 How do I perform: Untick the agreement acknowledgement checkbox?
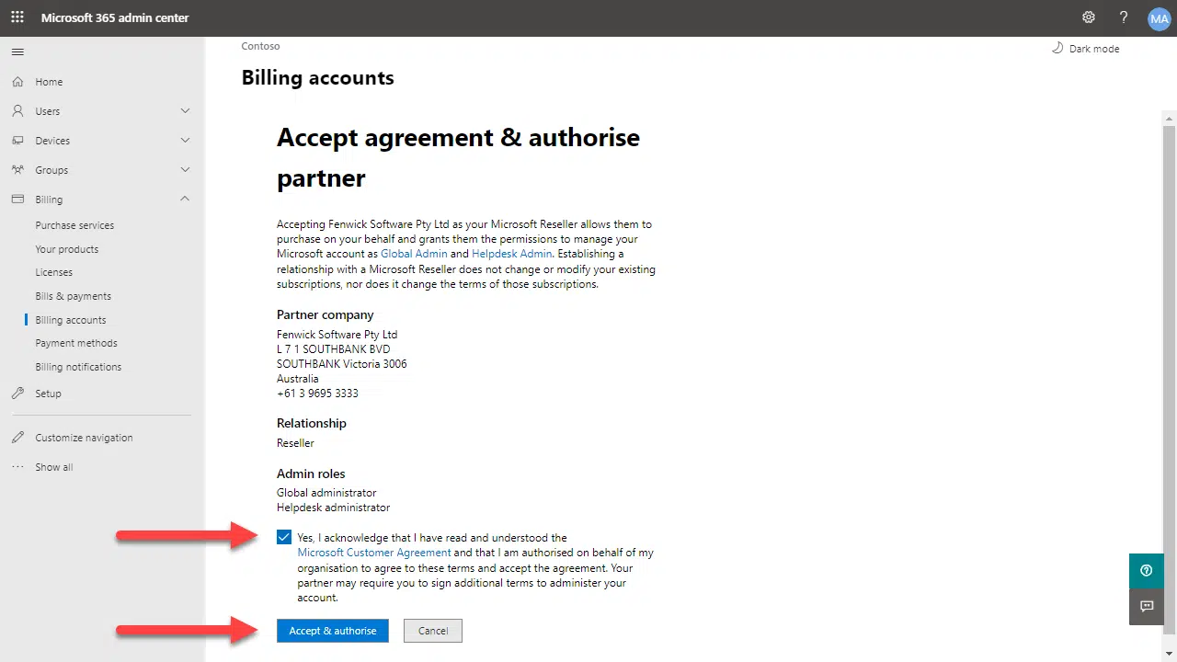pos(284,538)
